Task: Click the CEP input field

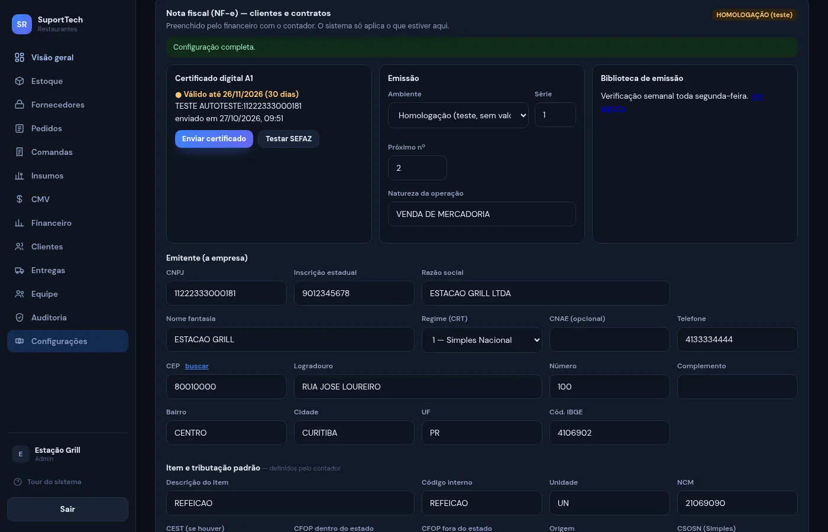Action: click(x=227, y=387)
